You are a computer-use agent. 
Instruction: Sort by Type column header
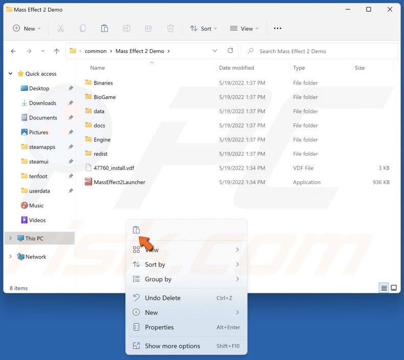[x=299, y=68]
